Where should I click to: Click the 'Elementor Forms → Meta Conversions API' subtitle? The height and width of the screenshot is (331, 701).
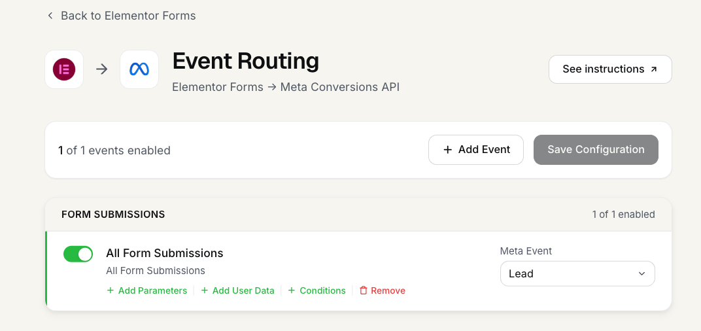[x=286, y=87]
